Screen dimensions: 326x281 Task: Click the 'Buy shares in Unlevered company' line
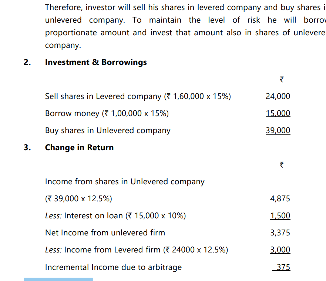pos(108,130)
